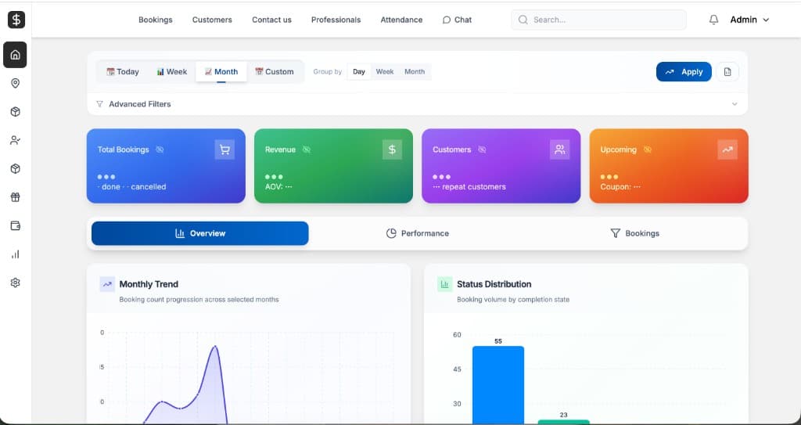Click the Apply button

click(684, 71)
